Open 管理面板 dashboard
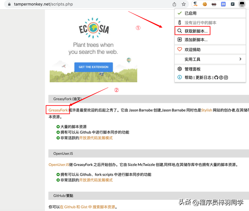 click(210, 69)
